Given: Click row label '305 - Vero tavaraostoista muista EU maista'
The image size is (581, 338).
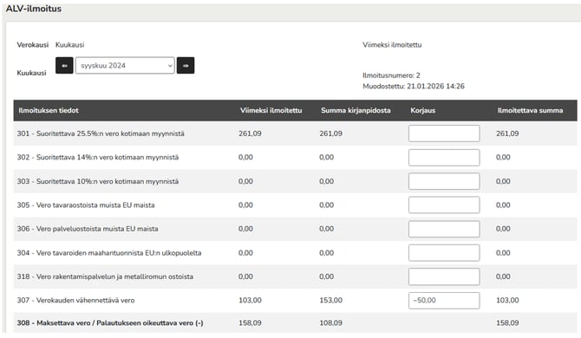Looking at the screenshot, I should pyautogui.click(x=86, y=205).
